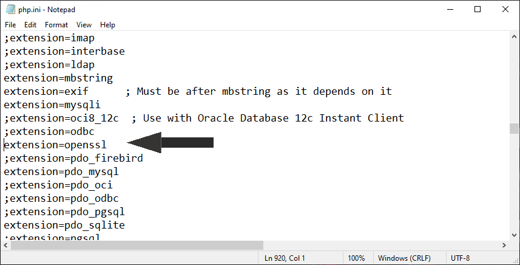This screenshot has width=520, height=265.
Task: Open the File menu
Action: click(10, 25)
